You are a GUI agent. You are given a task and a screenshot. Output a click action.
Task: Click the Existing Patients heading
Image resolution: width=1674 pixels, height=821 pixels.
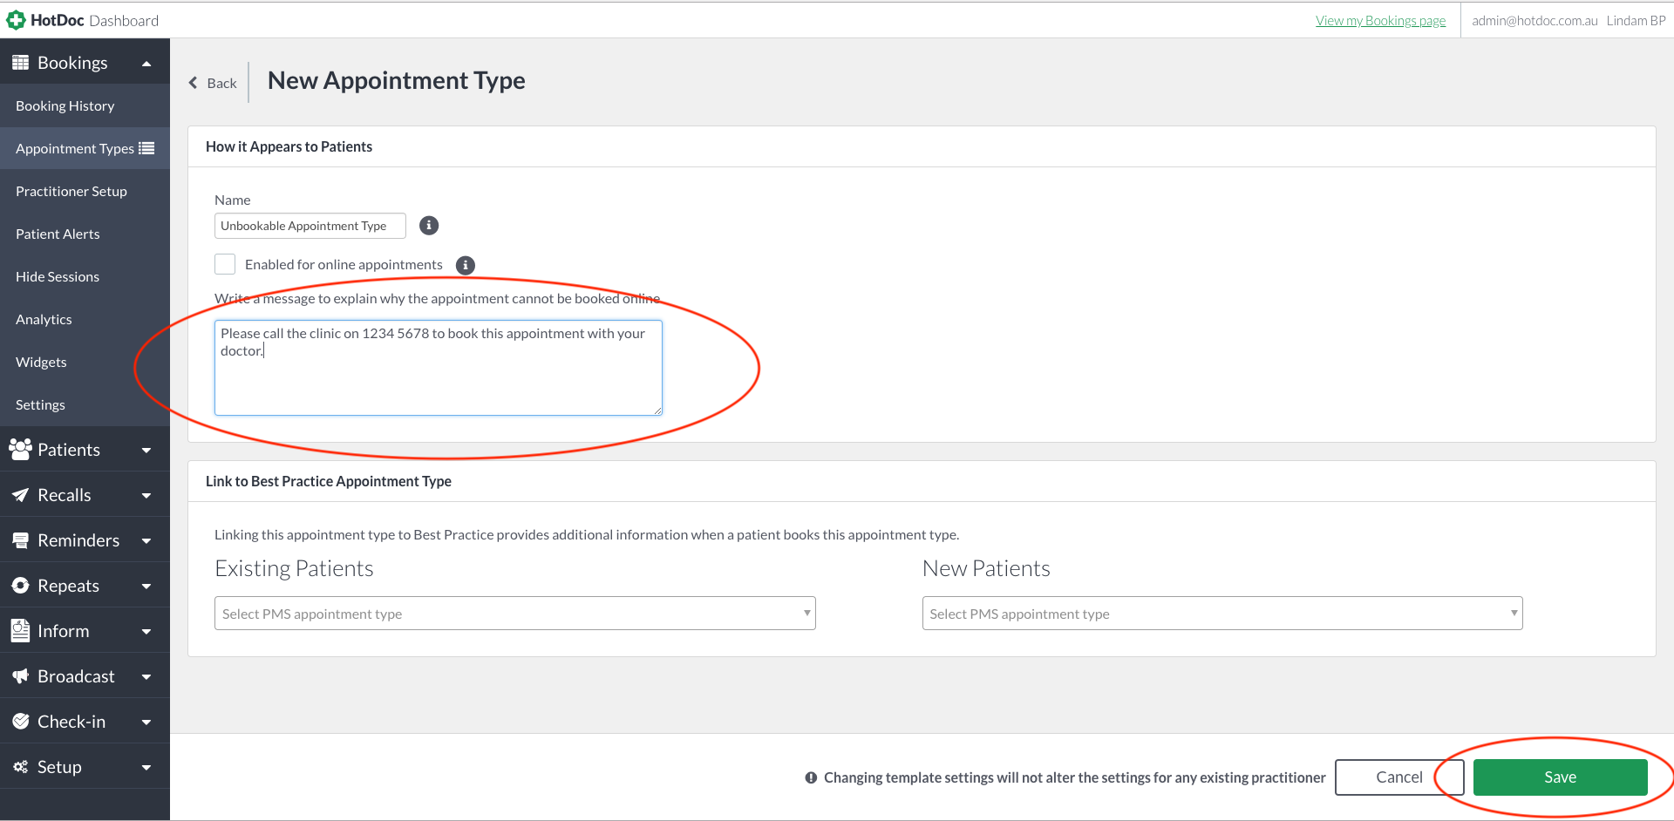click(294, 568)
